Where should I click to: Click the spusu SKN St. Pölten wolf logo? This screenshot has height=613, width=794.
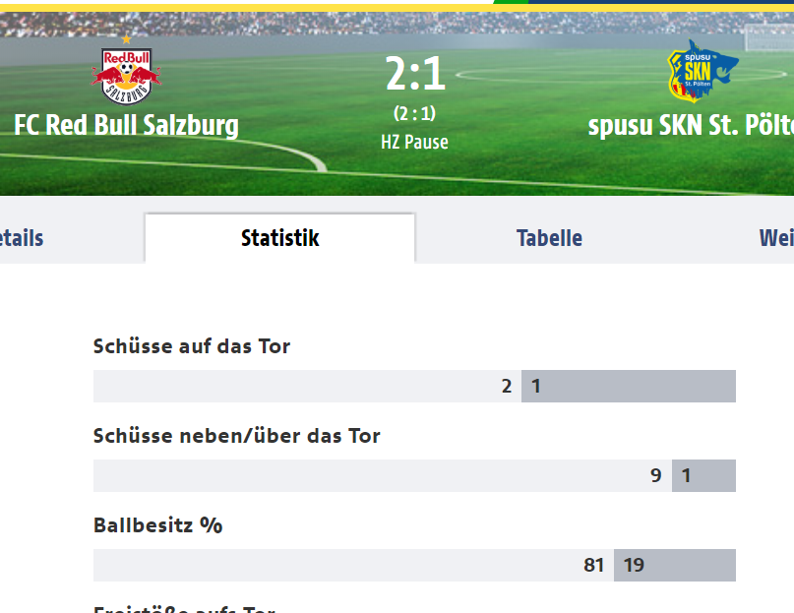(x=702, y=72)
